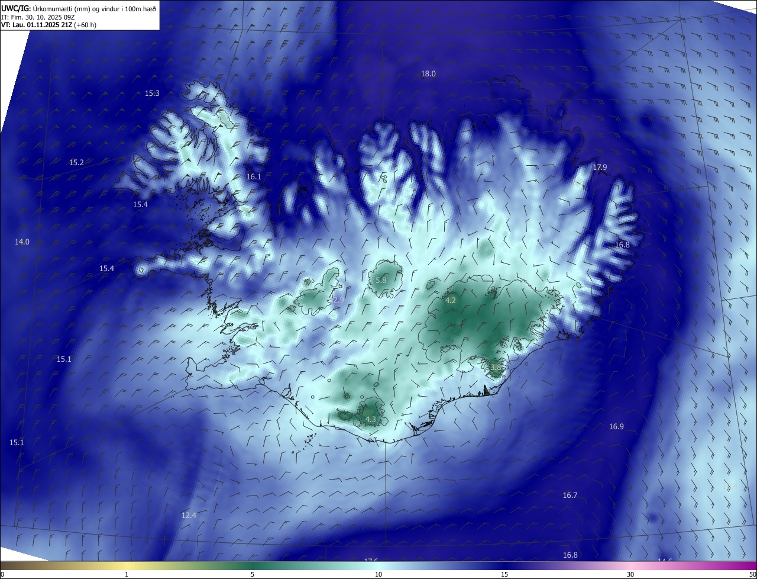The height and width of the screenshot is (579, 757).
Task: Click the yellow section of the colorbar
Action: (127, 565)
